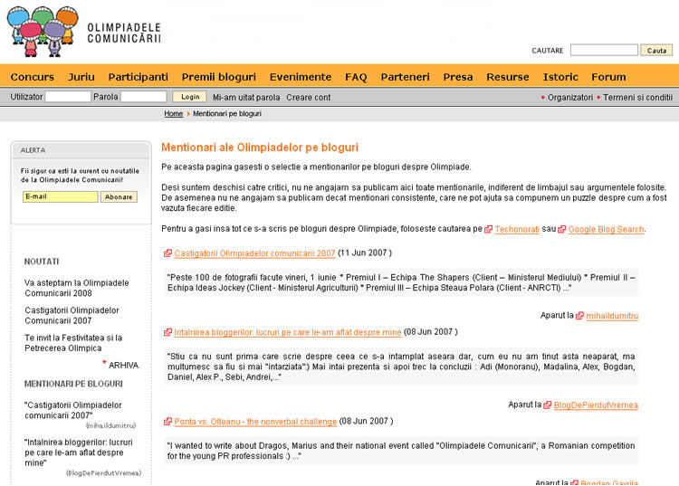Screen dimensions: 679x486
Task: Open Intalnirea bloggerilor article link
Action: pos(288,332)
